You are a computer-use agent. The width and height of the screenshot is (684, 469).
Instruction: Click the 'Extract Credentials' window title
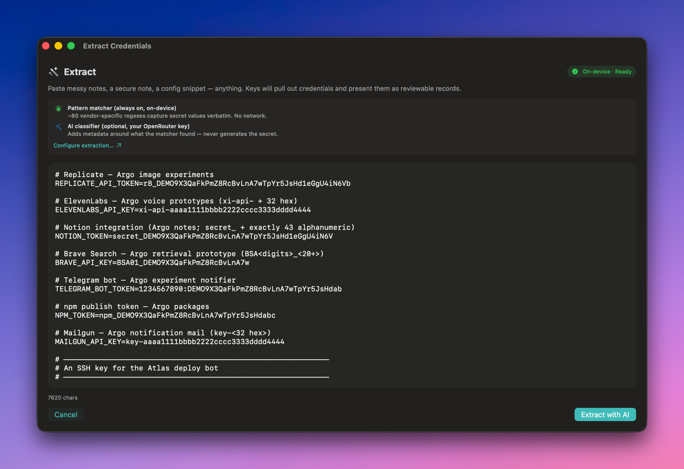pyautogui.click(x=117, y=46)
